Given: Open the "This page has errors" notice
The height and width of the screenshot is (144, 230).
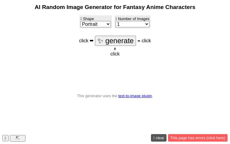Looking at the screenshot, I should [198, 138].
